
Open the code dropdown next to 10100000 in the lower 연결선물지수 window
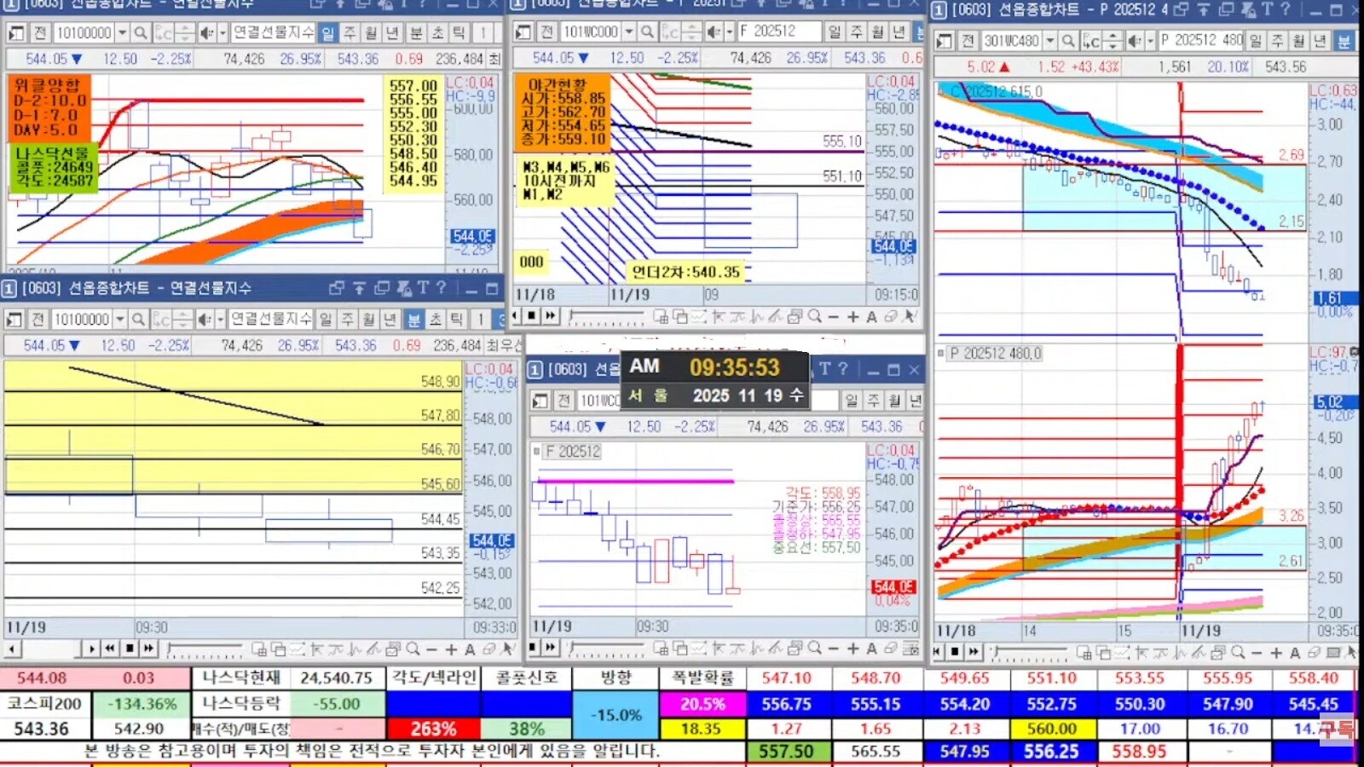(x=119, y=320)
